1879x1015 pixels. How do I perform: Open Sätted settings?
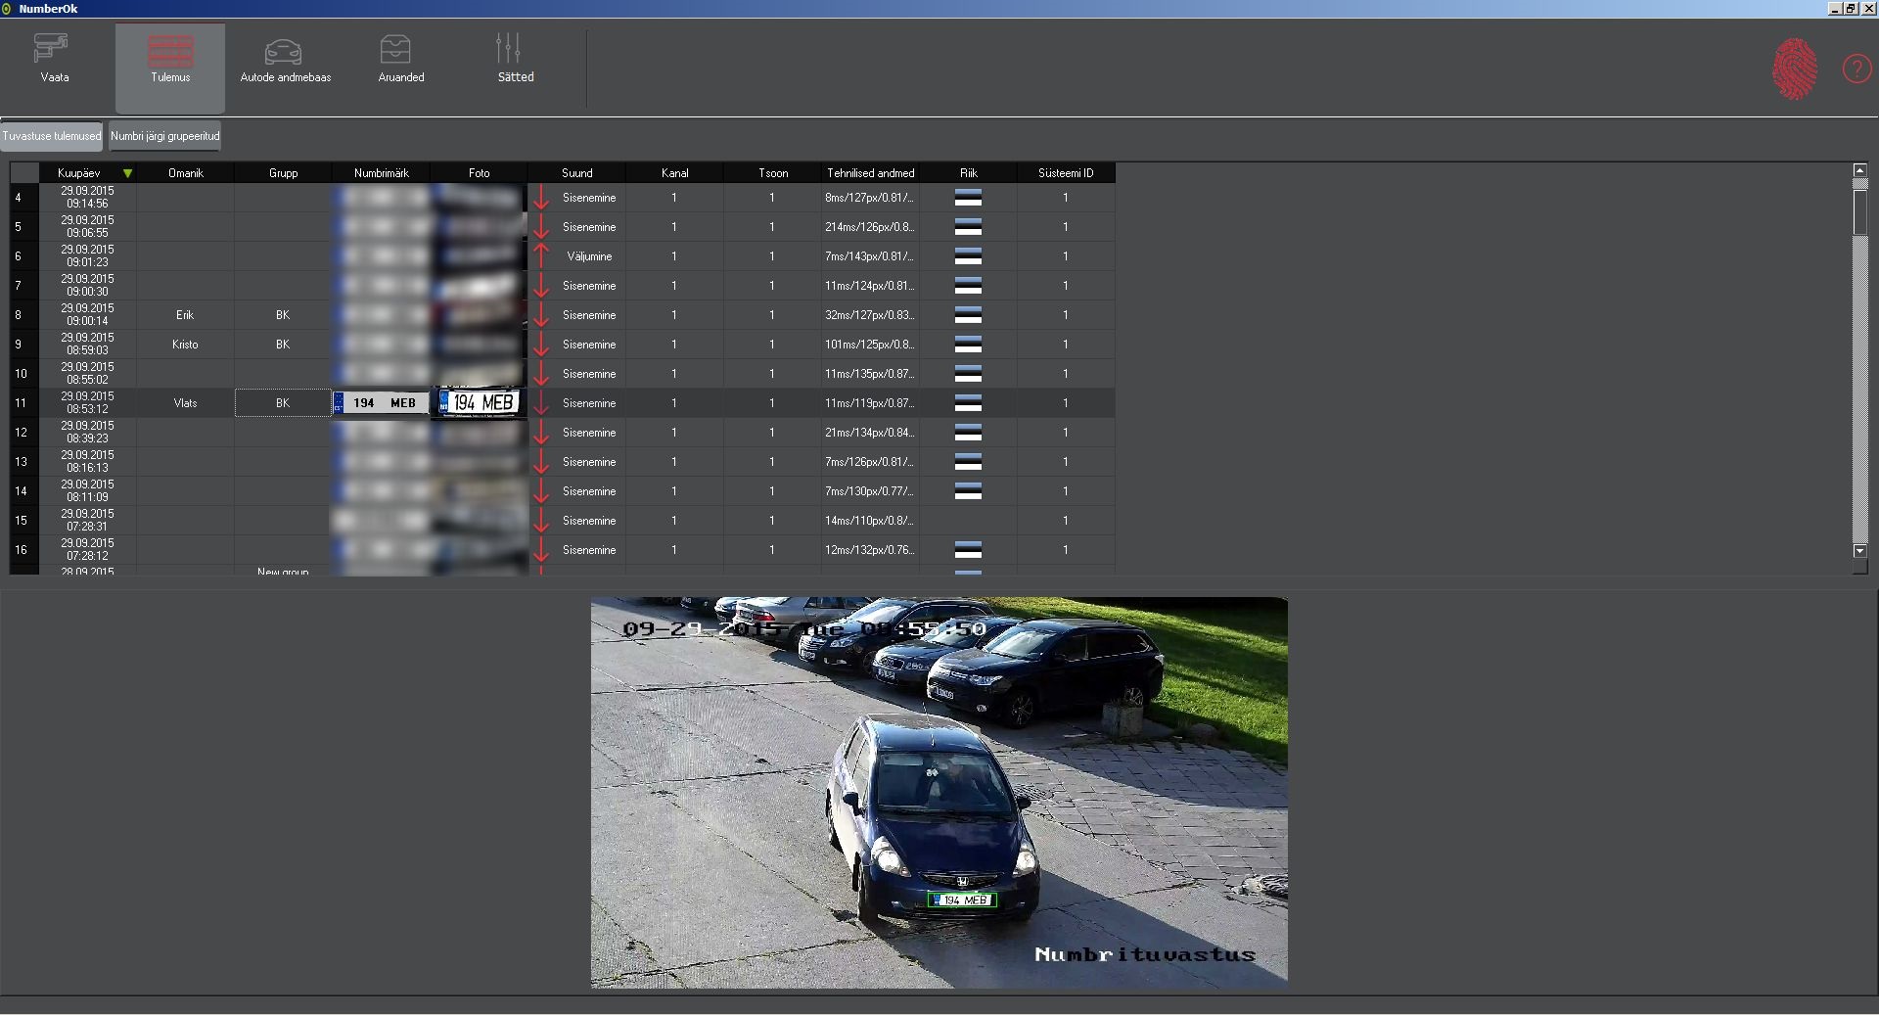[516, 60]
